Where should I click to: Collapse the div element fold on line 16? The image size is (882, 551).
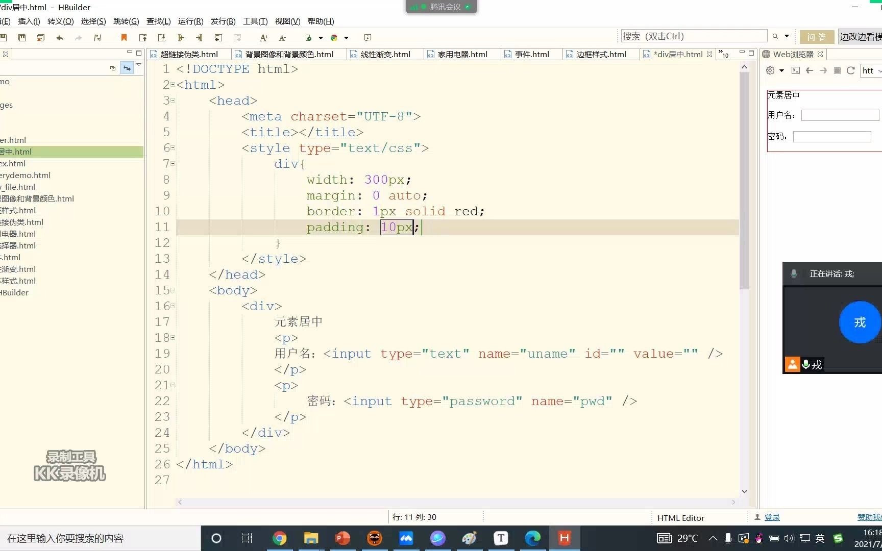[x=173, y=306]
